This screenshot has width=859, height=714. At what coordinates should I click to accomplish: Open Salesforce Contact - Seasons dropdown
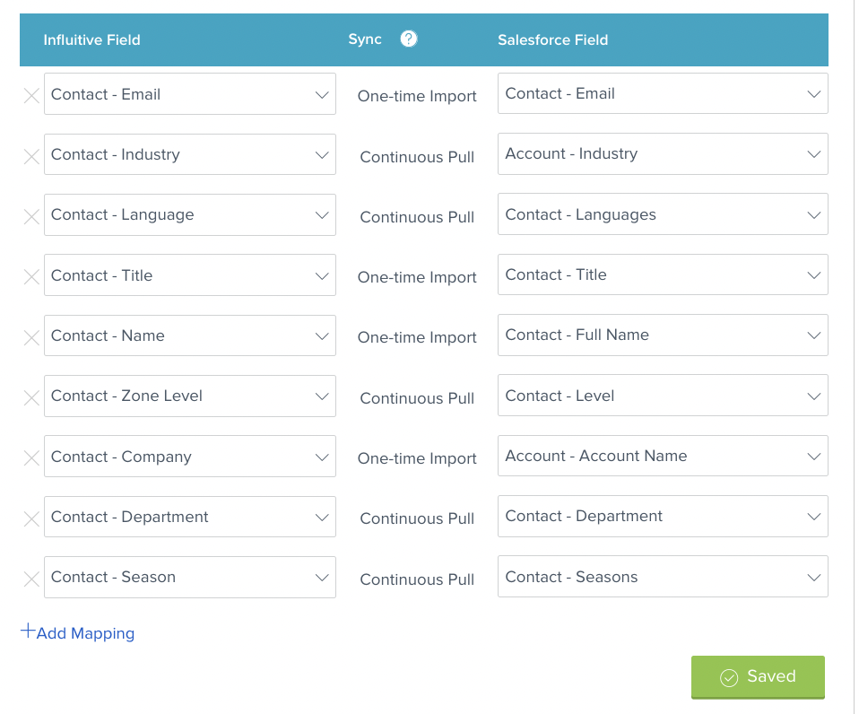(x=662, y=577)
